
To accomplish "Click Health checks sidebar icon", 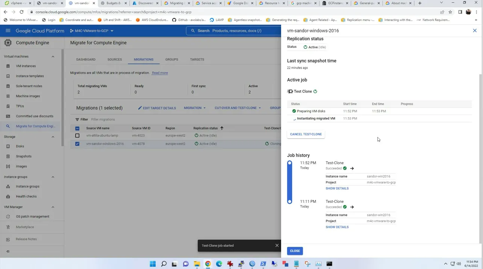I will (x=8, y=196).
